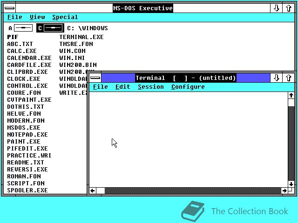Select ROMAN.FON in the file list

pos(24,177)
